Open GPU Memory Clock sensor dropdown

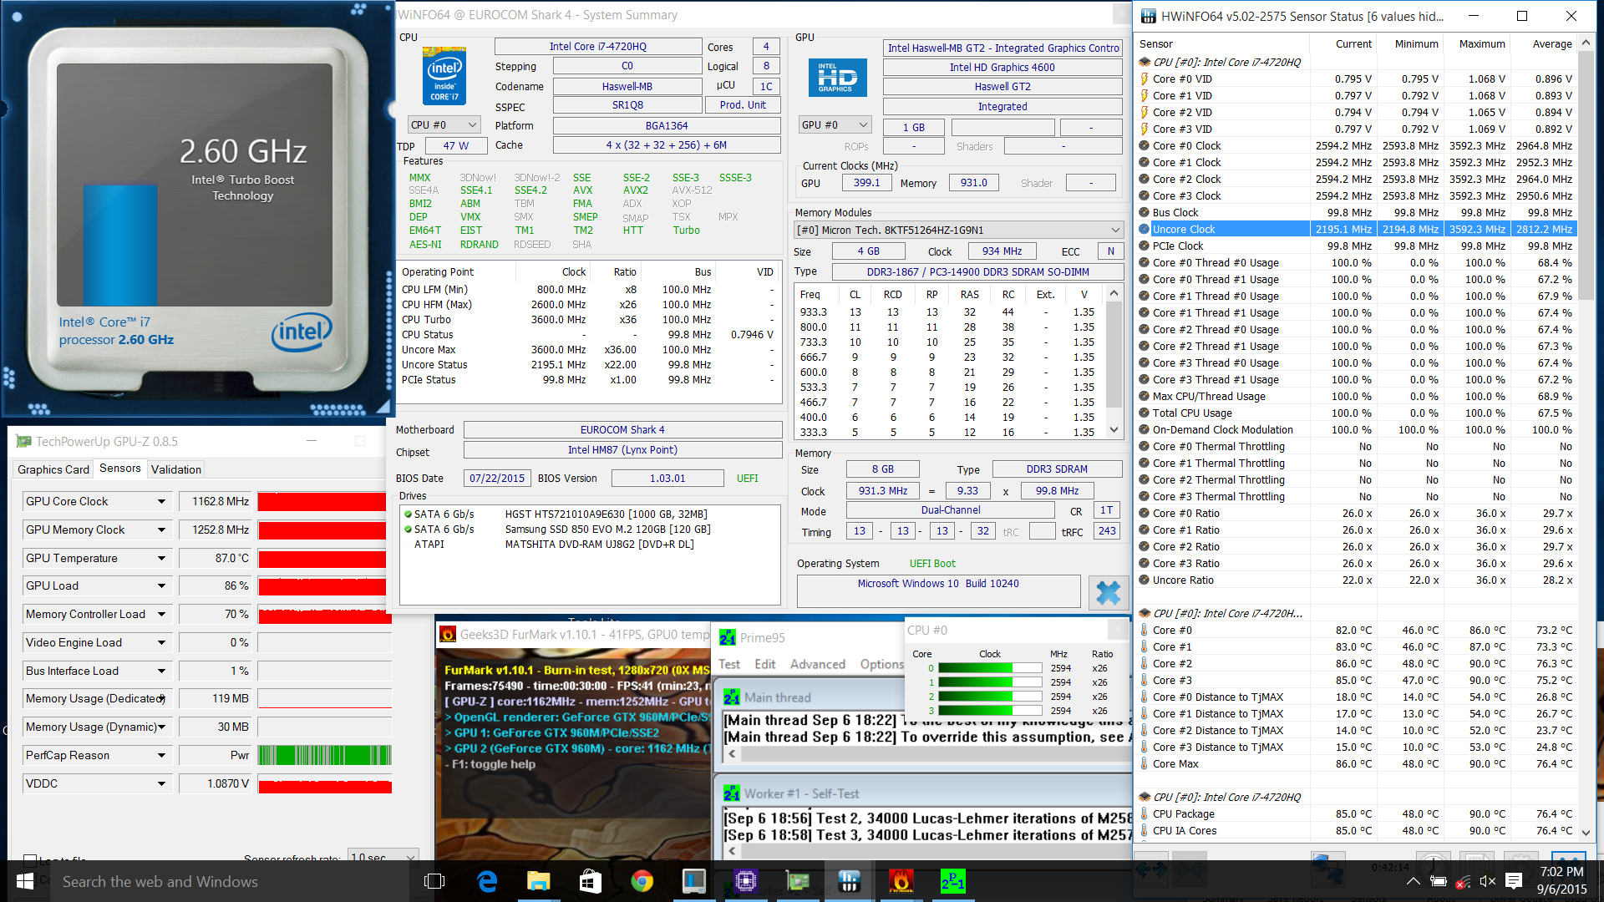161,530
